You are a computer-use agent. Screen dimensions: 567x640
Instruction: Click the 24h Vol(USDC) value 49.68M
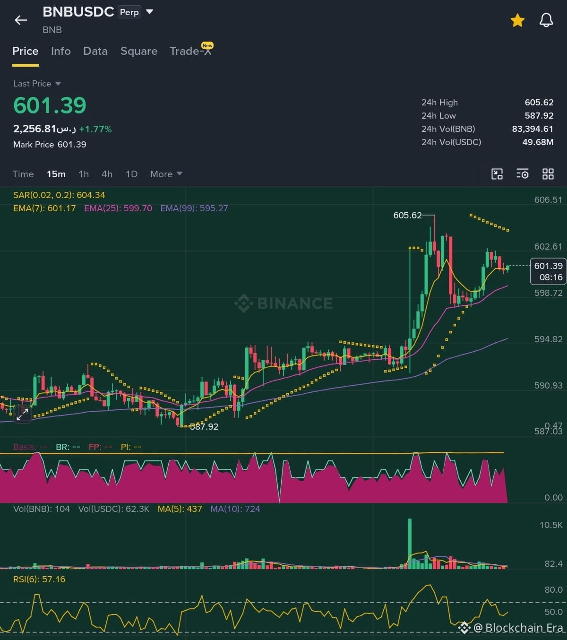click(538, 142)
